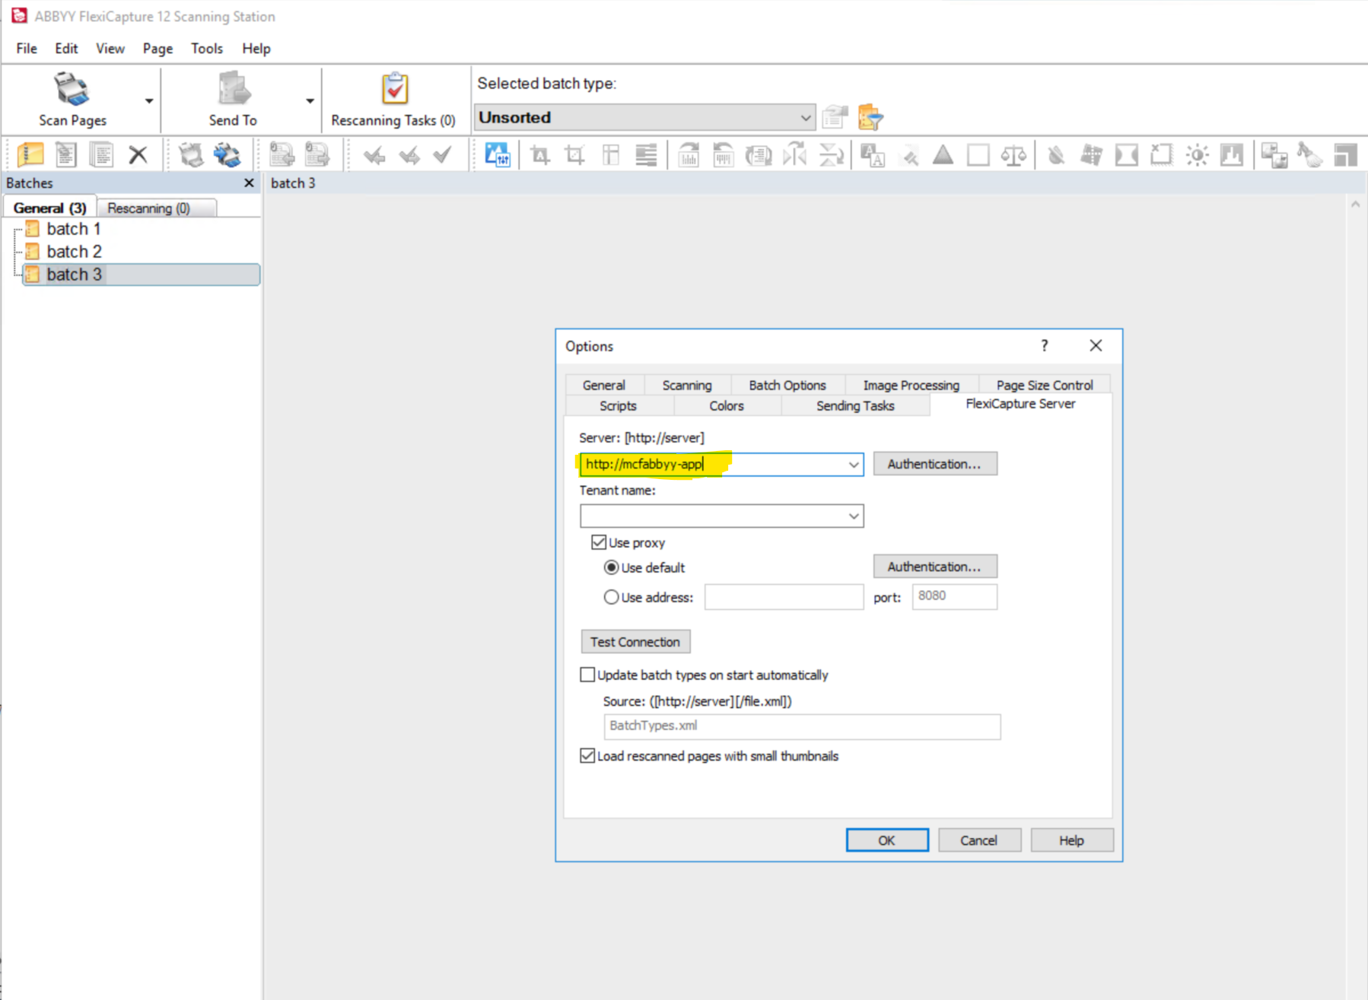
Task: Click the ABBYY FlexiCapture app icon in title bar
Action: tap(19, 16)
